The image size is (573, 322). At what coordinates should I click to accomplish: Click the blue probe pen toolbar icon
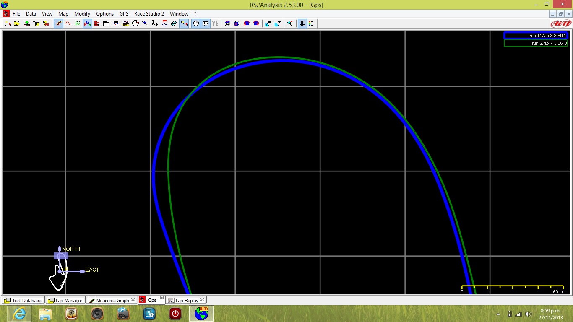tap(145, 23)
